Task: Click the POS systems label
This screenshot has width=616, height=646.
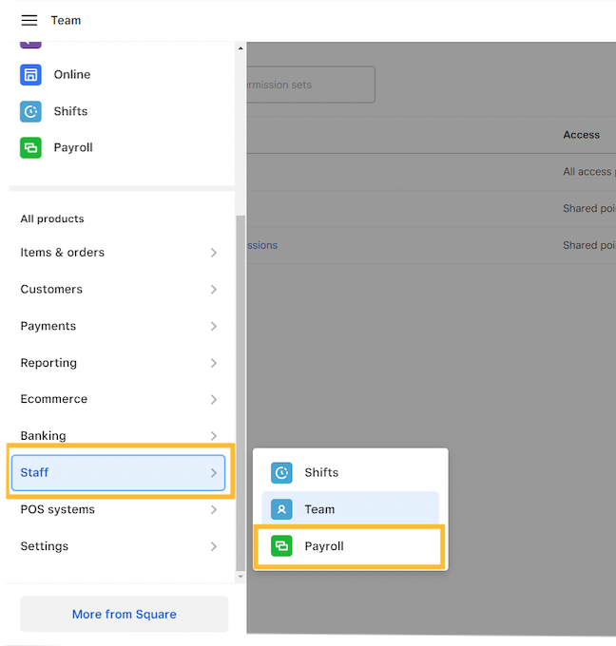Action: tap(58, 509)
